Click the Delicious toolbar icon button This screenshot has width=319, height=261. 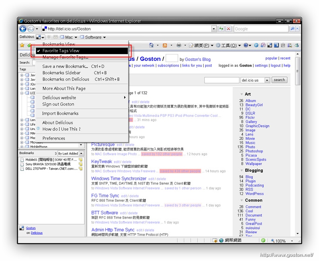coord(38,37)
